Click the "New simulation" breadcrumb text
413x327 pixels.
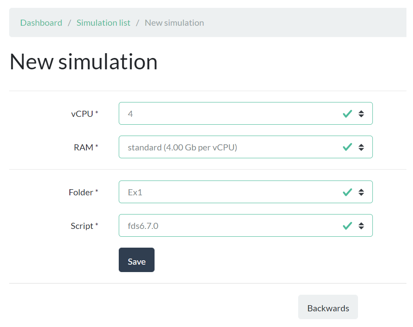(174, 23)
